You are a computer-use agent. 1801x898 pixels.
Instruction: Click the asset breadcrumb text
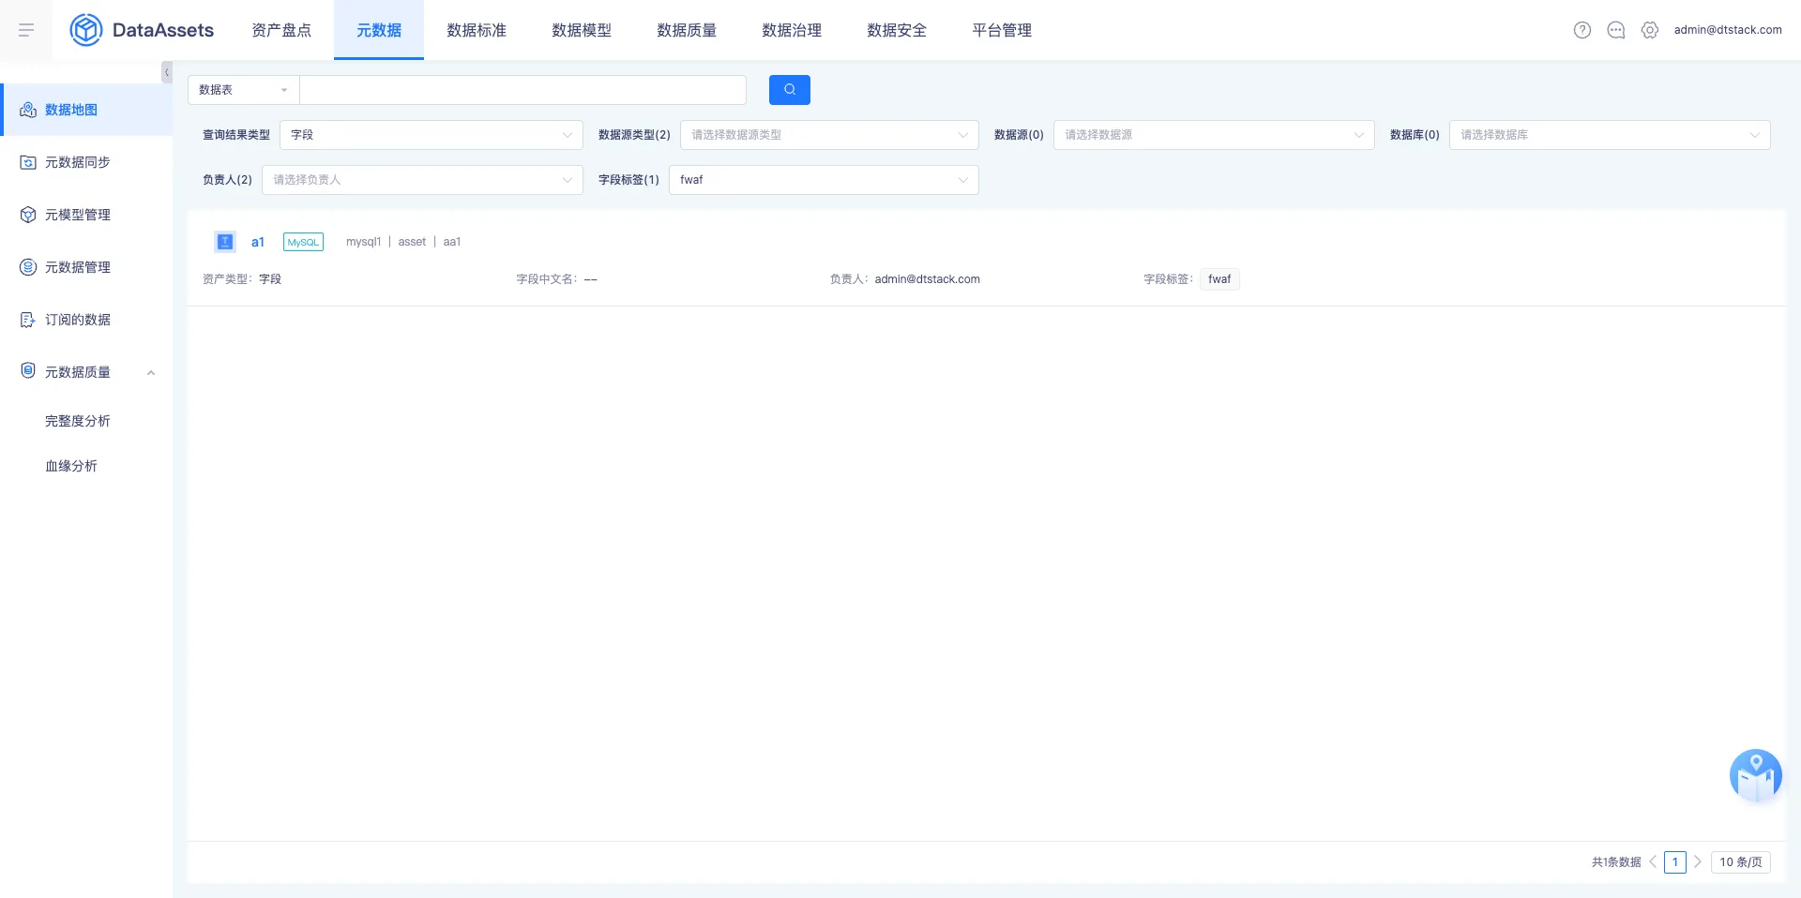pyautogui.click(x=412, y=242)
